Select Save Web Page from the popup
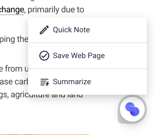Screen dimensions: 155x135 87,56
